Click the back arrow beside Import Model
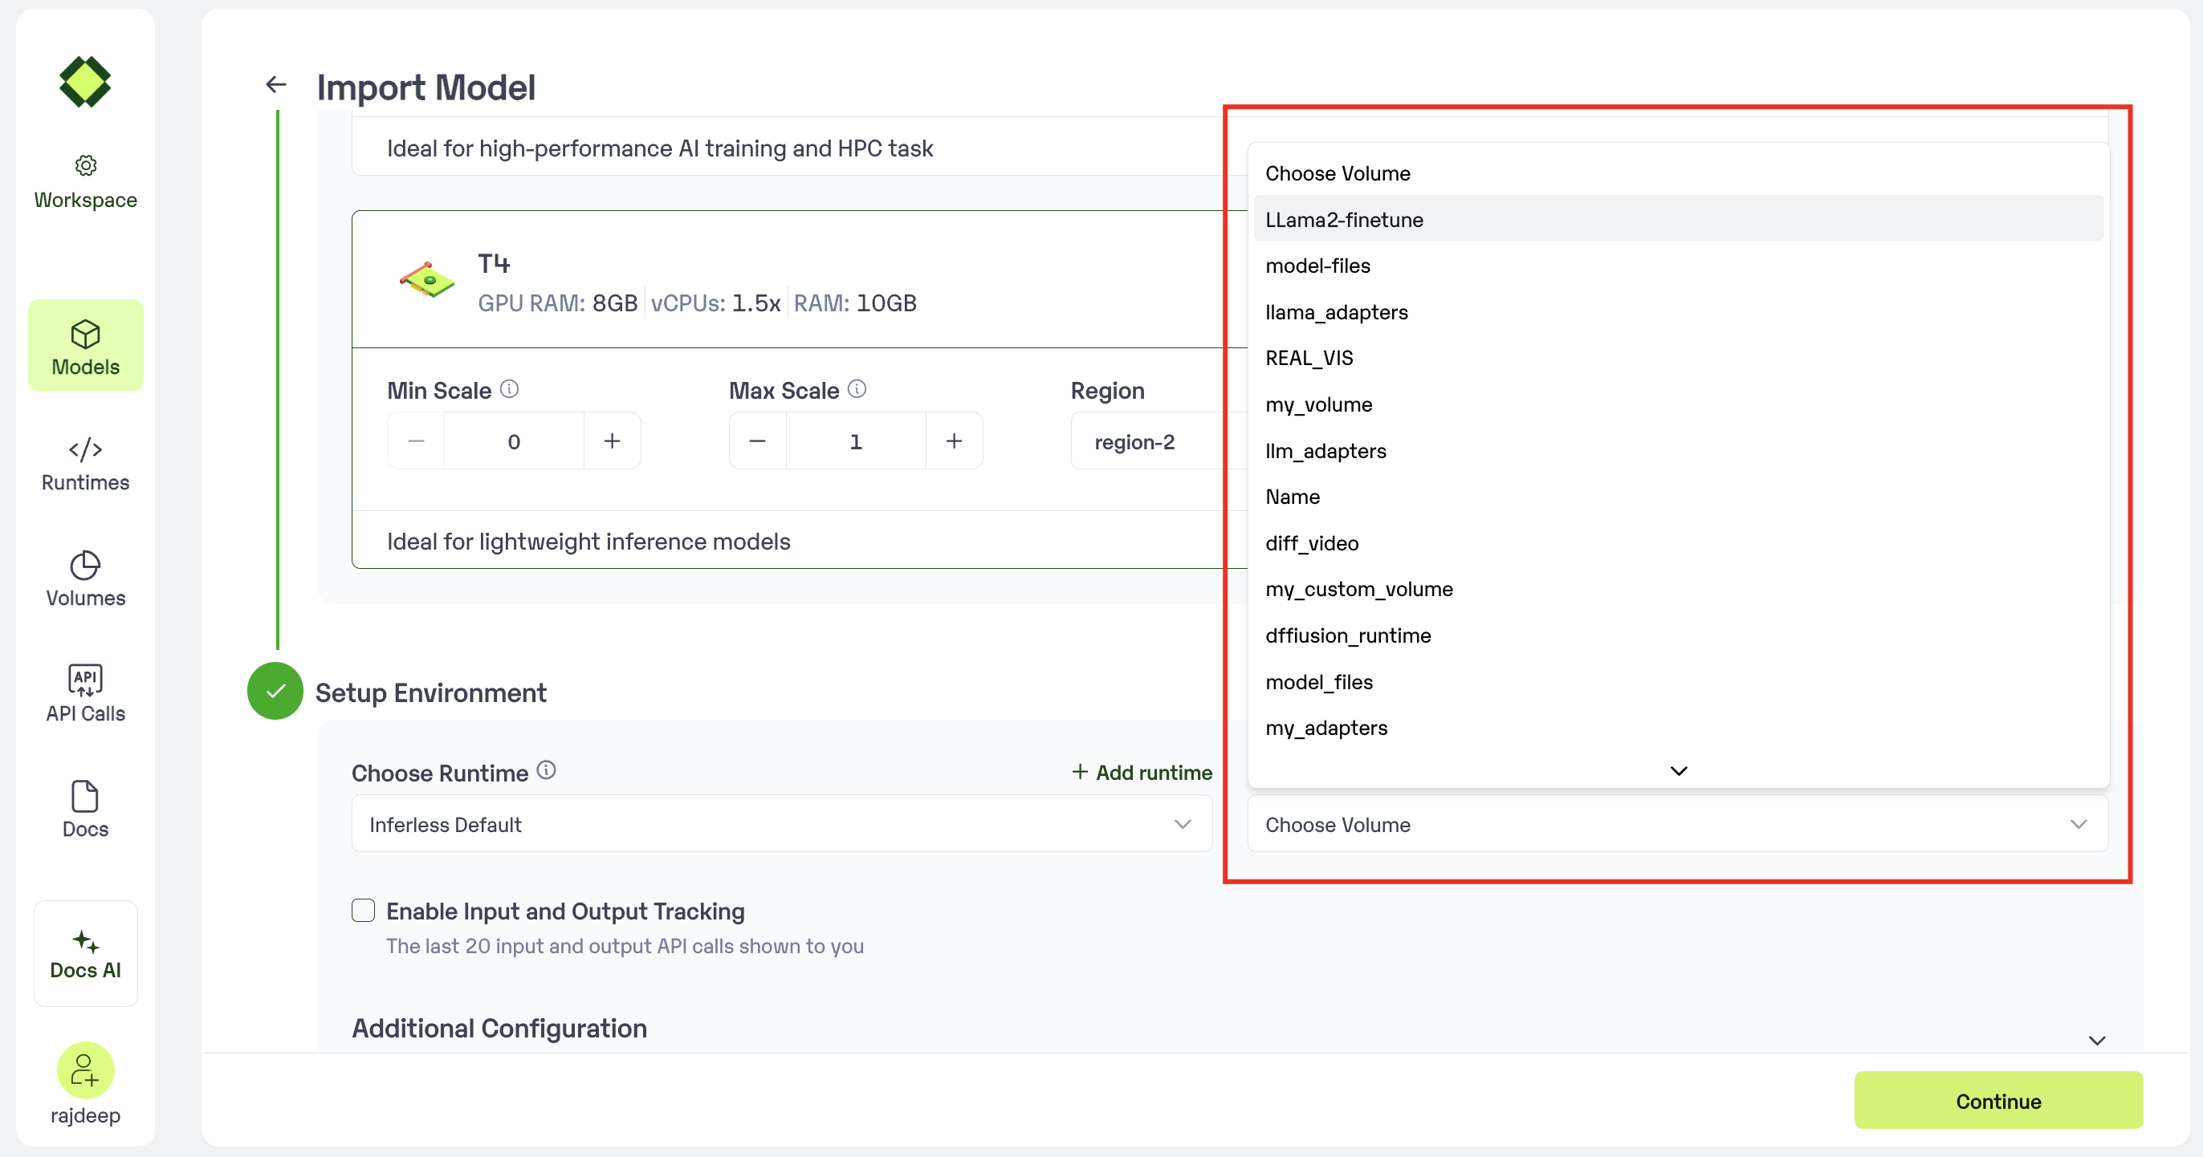 tap(275, 84)
